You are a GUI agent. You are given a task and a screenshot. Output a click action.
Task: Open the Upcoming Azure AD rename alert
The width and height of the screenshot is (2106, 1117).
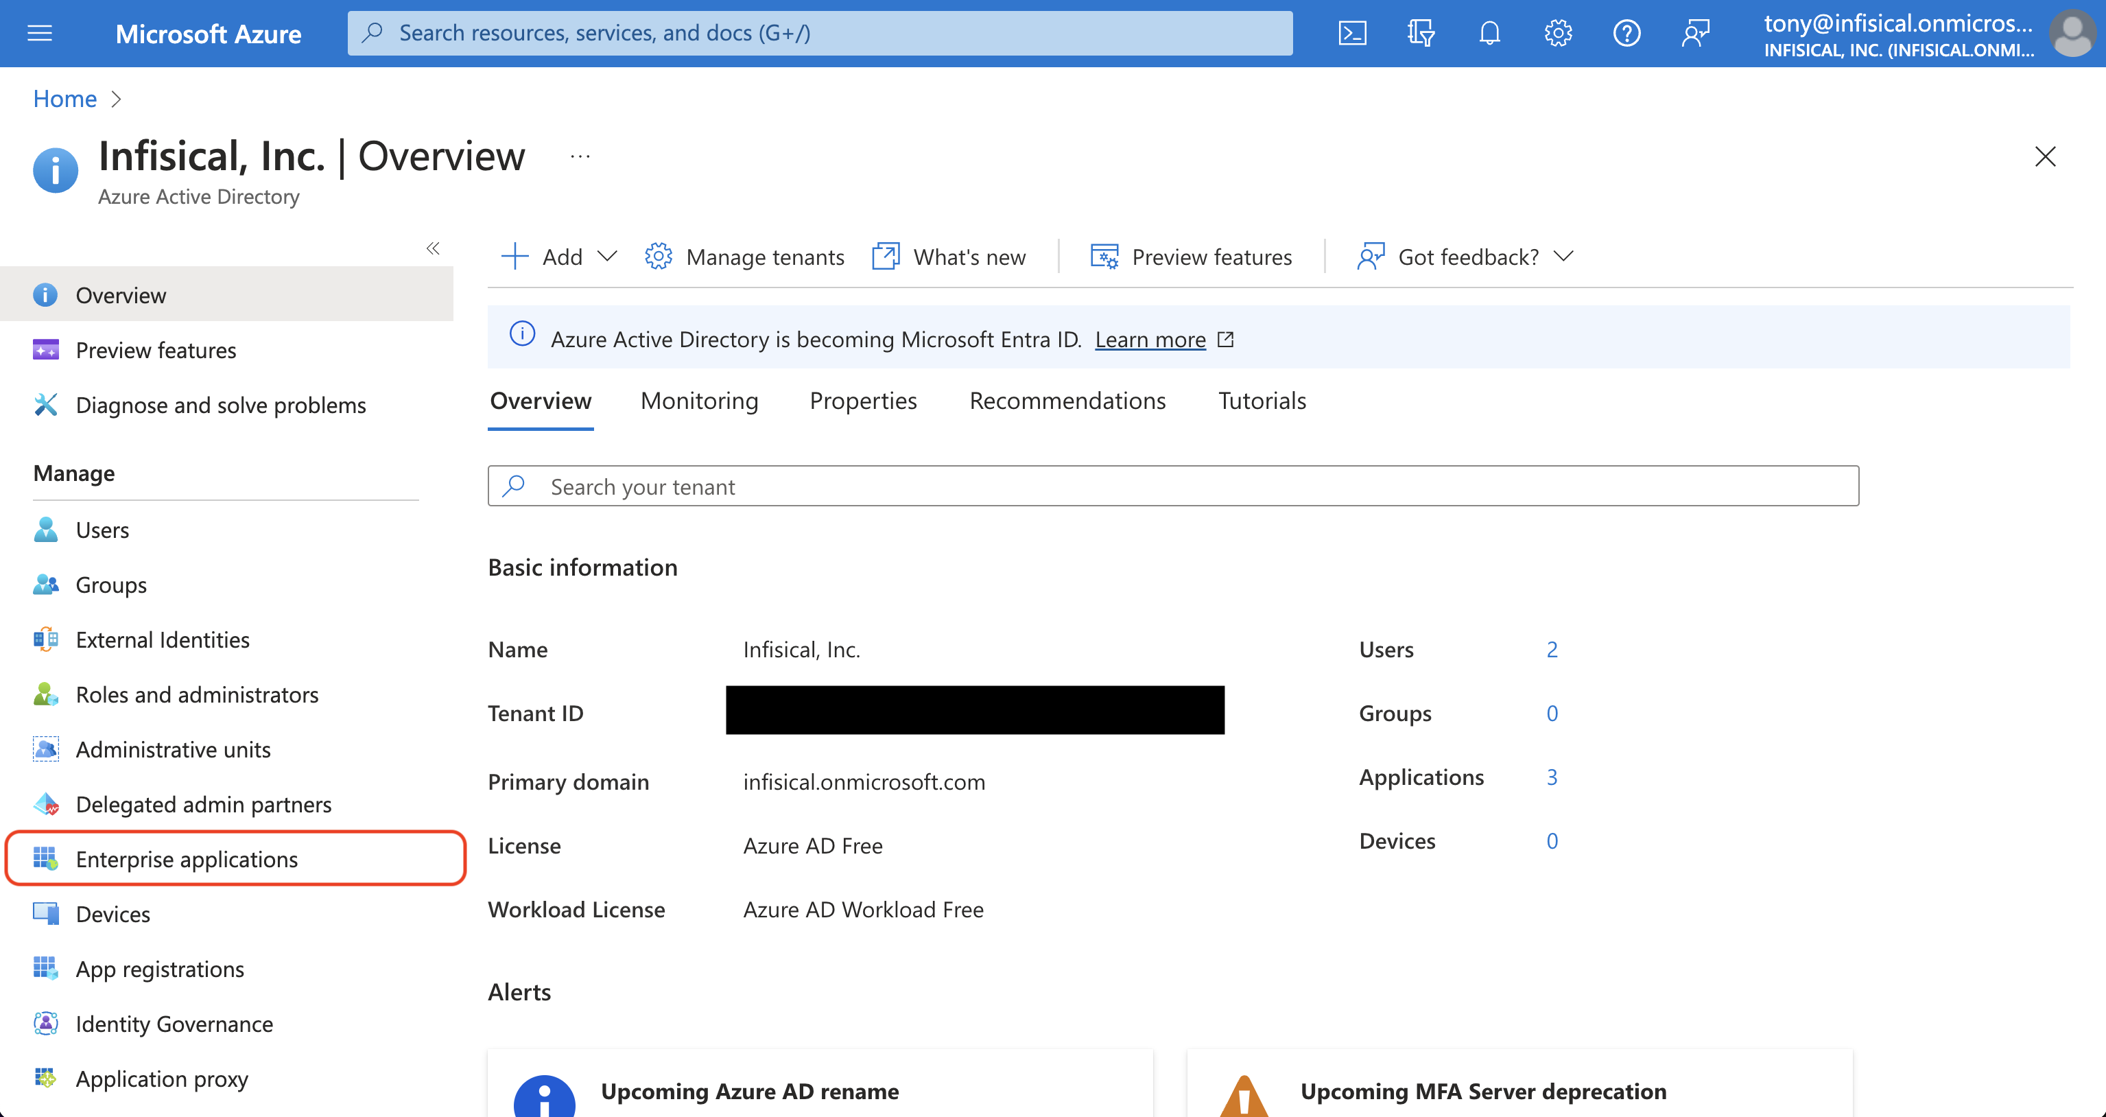click(x=820, y=1084)
